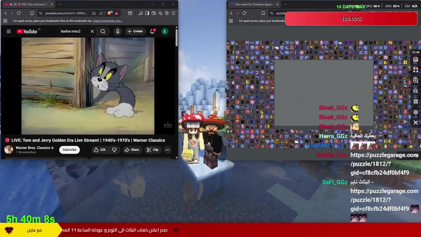The width and height of the screenshot is (421, 237).
Task: Open Warner Bros. Classics channel avatar
Action: 9,150
